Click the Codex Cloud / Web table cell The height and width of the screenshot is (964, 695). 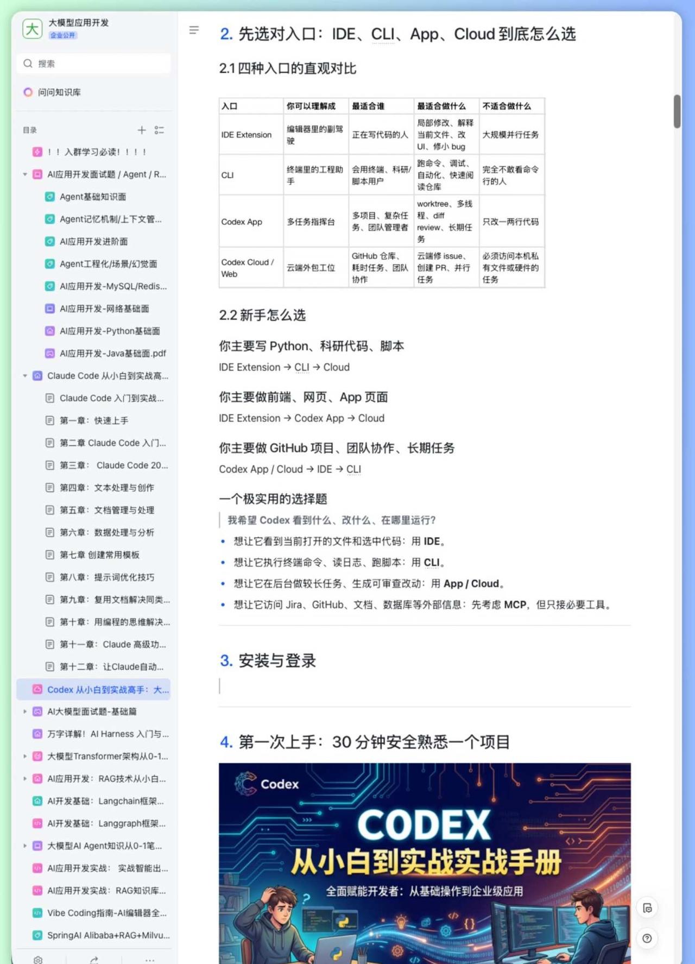251,268
